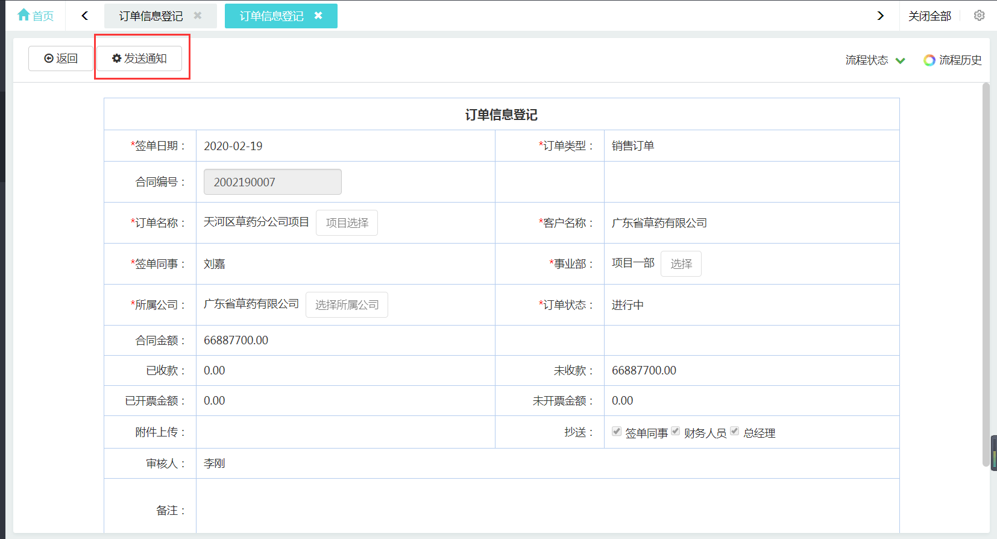This screenshot has height=539, width=997.
Task: Expand the 流程状态 dropdown
Action: click(x=875, y=60)
